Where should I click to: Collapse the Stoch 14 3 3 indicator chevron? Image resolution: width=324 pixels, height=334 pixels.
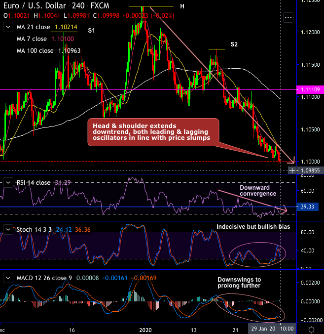[8, 229]
